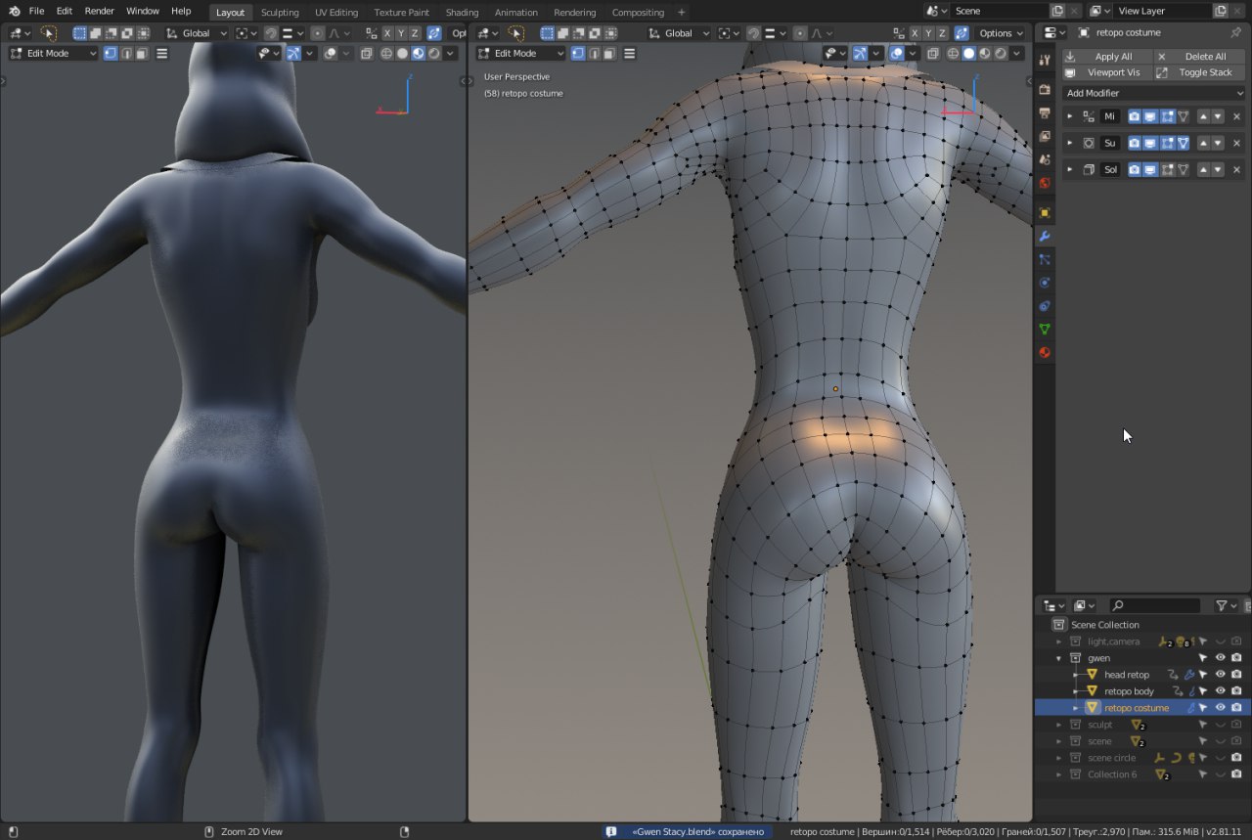
Task: Click the outliner search field
Action: (x=1155, y=606)
